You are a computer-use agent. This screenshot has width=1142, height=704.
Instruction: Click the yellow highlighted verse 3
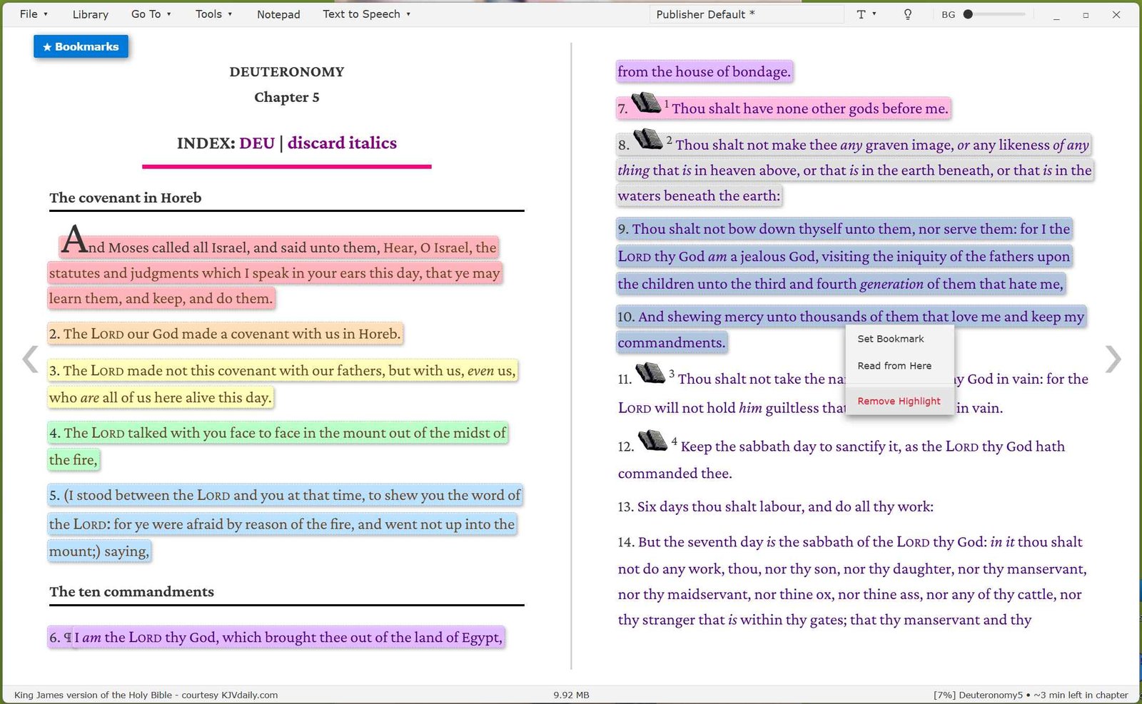tap(282, 384)
